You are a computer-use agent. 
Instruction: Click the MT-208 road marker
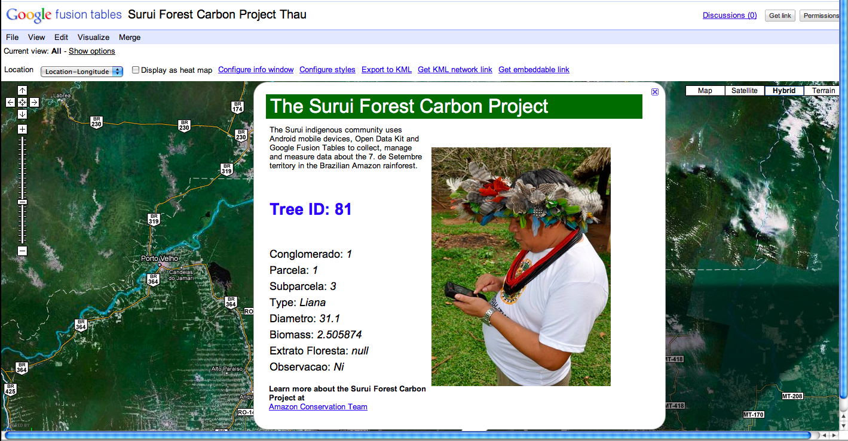(792, 396)
